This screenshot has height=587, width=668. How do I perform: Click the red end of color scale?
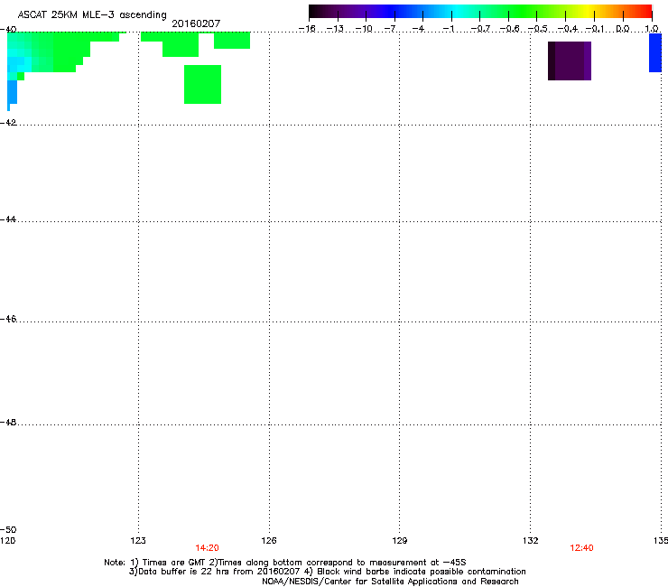[645, 12]
